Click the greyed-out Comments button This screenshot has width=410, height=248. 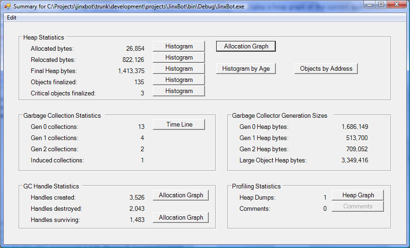pos(358,207)
